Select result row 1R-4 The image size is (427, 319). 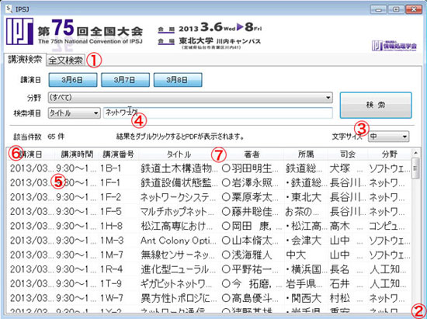tap(209, 269)
